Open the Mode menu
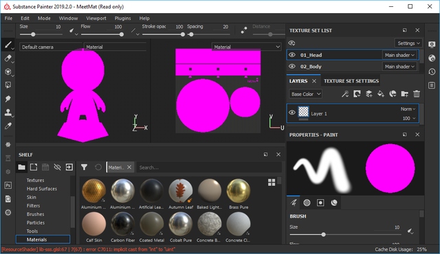Viewport: 440px width, 254px height. tap(44, 19)
